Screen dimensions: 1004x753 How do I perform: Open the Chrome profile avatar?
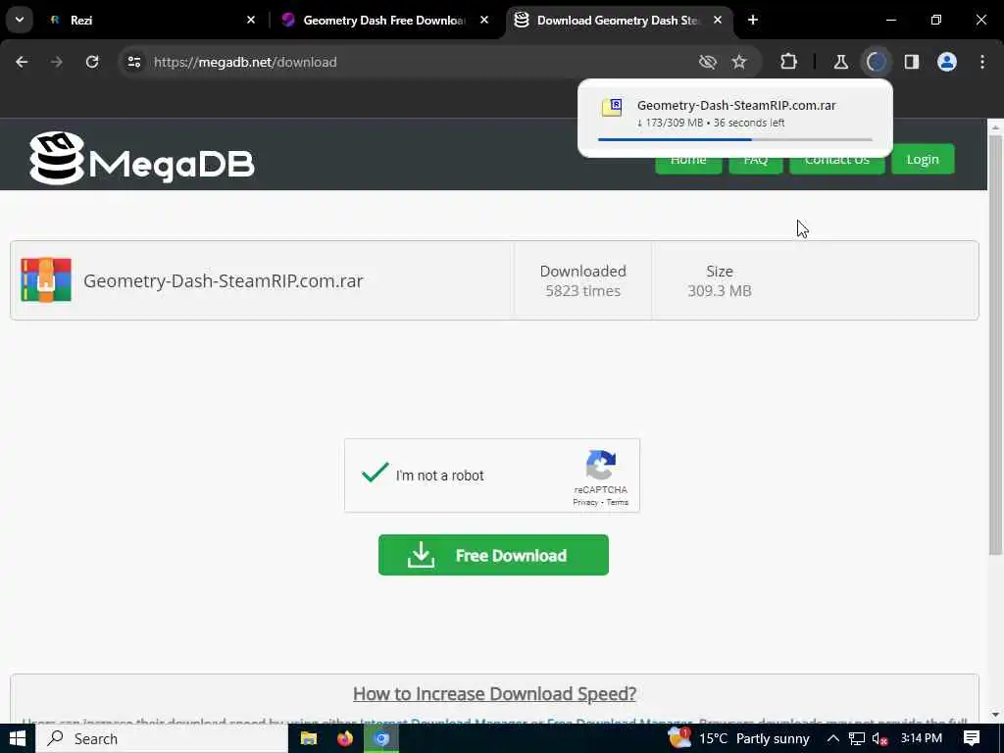[x=947, y=62]
